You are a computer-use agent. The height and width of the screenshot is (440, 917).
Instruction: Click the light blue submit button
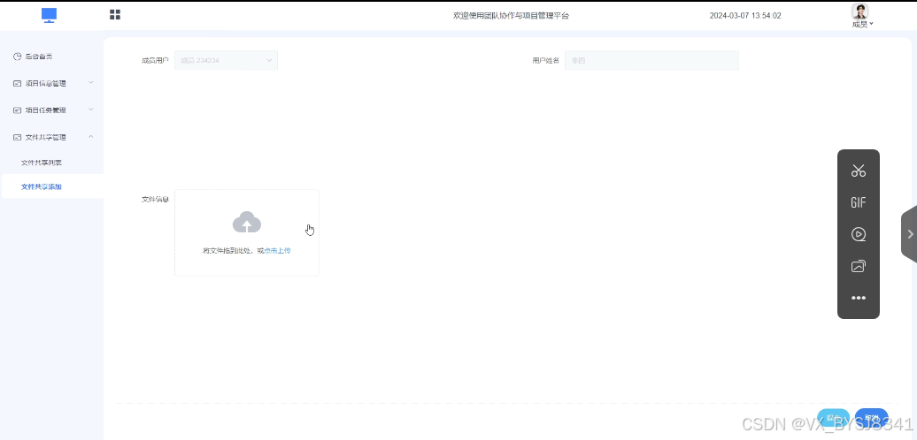[833, 418]
